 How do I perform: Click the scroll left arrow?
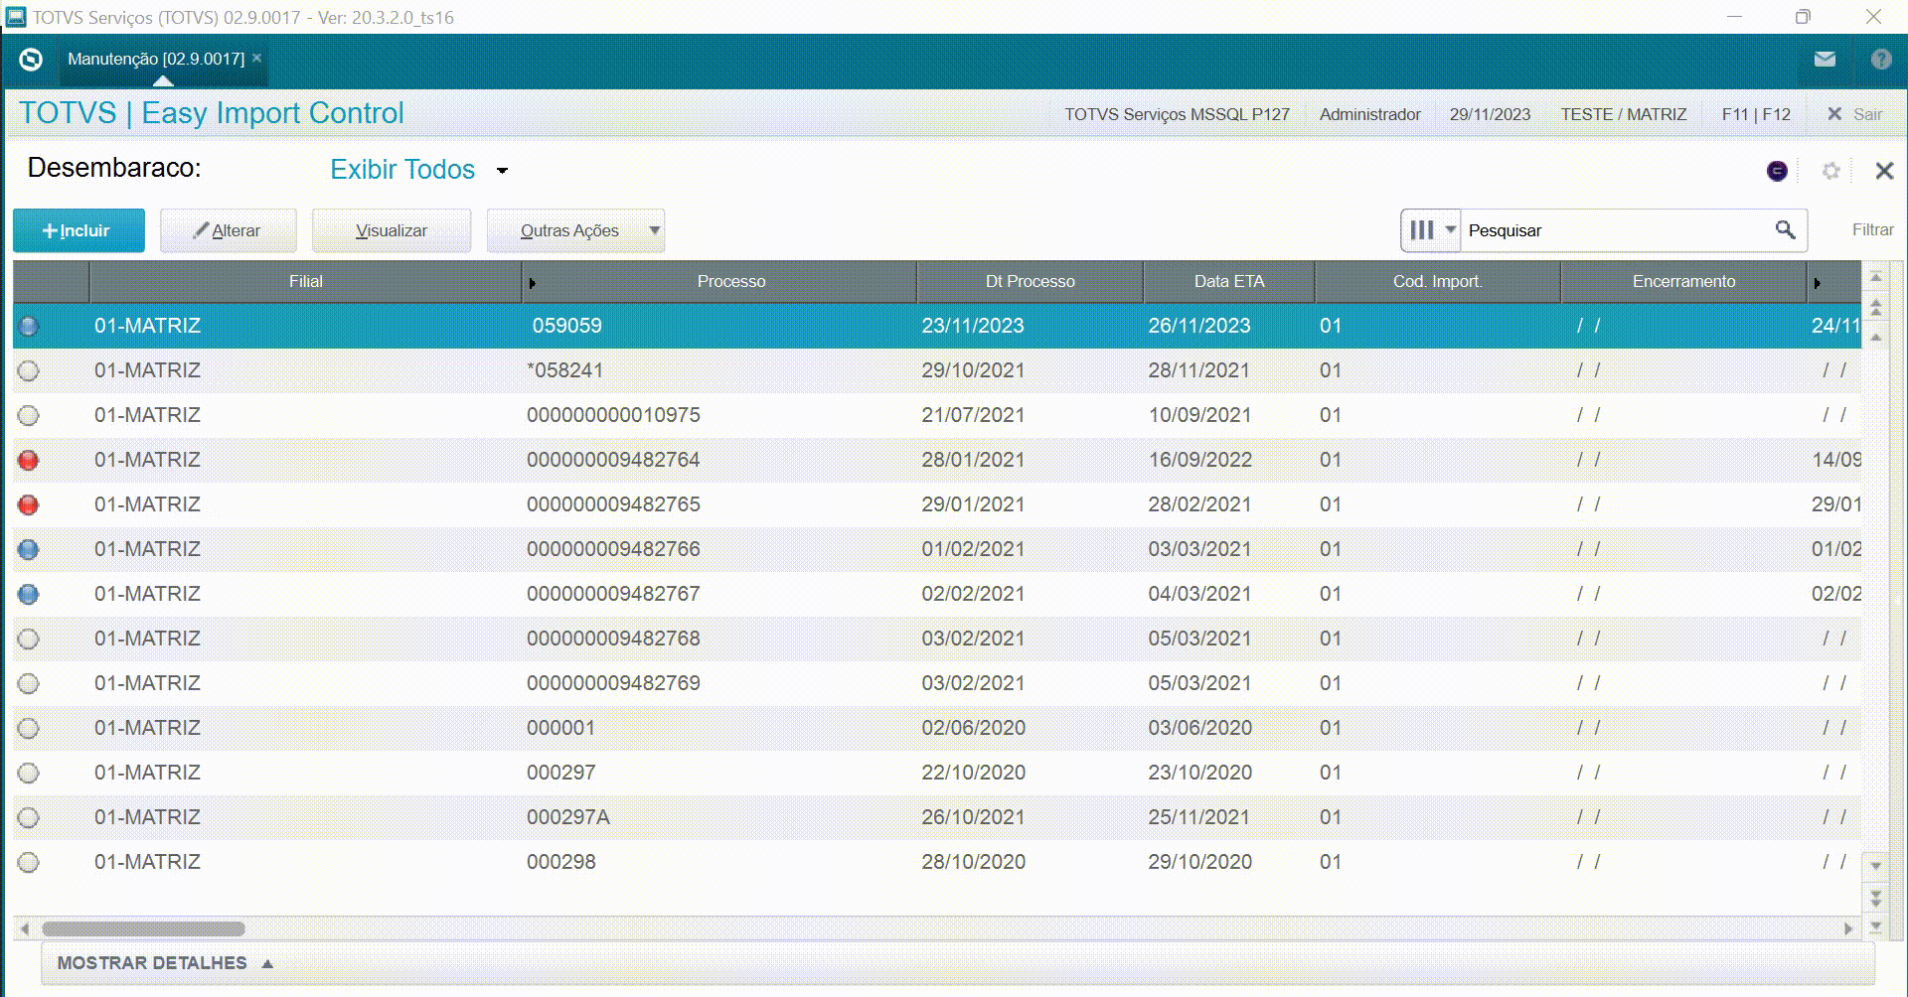pos(24,929)
